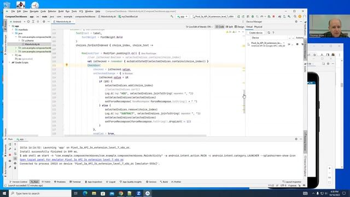Screen dimensions: 350x197
Task: Open App Inspection tool window
Action: (x=94, y=182)
